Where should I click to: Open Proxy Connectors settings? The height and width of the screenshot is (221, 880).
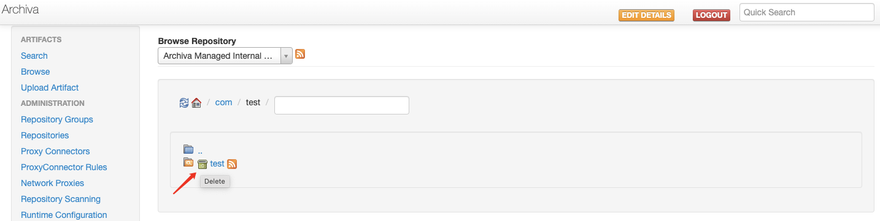tap(55, 151)
